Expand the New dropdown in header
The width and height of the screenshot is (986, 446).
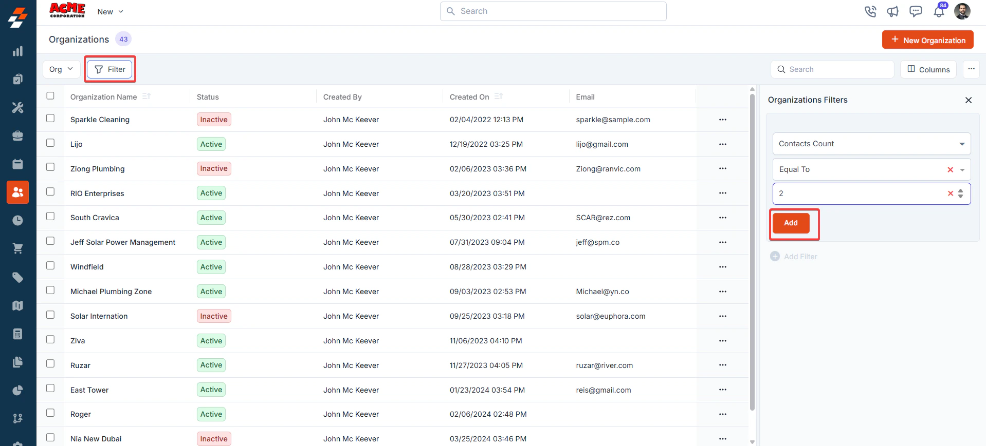[x=110, y=12]
